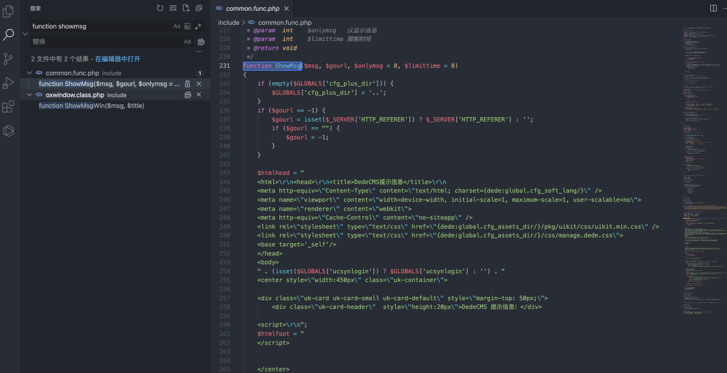Click the results summary text 2 文件中有 2 个结果
This screenshot has width=727, height=373.
(x=60, y=59)
